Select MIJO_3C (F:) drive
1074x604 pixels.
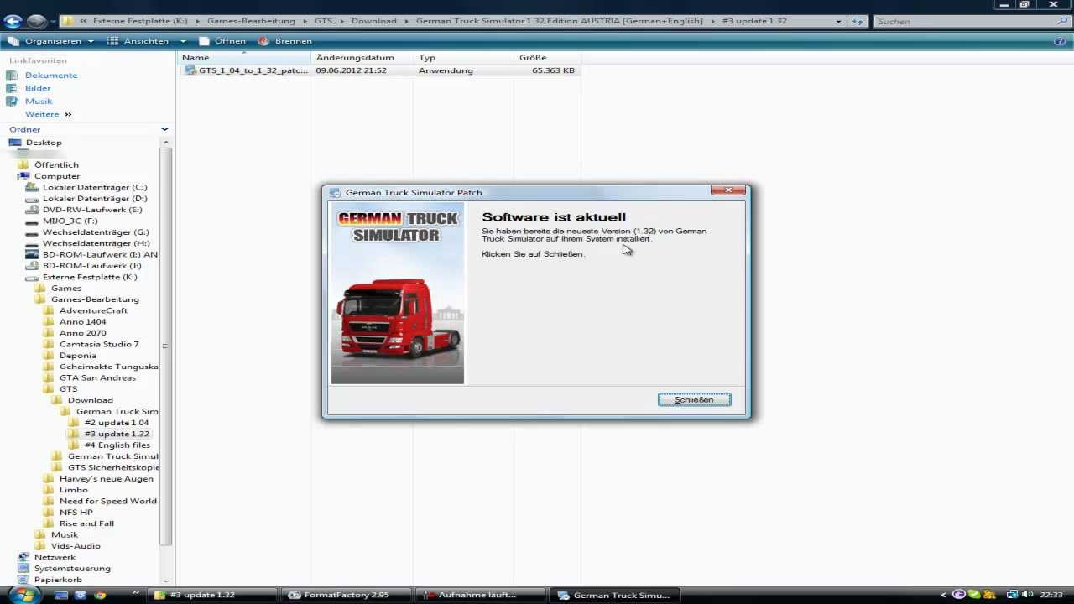point(70,221)
